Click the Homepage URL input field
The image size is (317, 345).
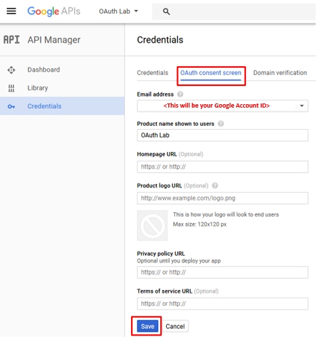(x=222, y=167)
